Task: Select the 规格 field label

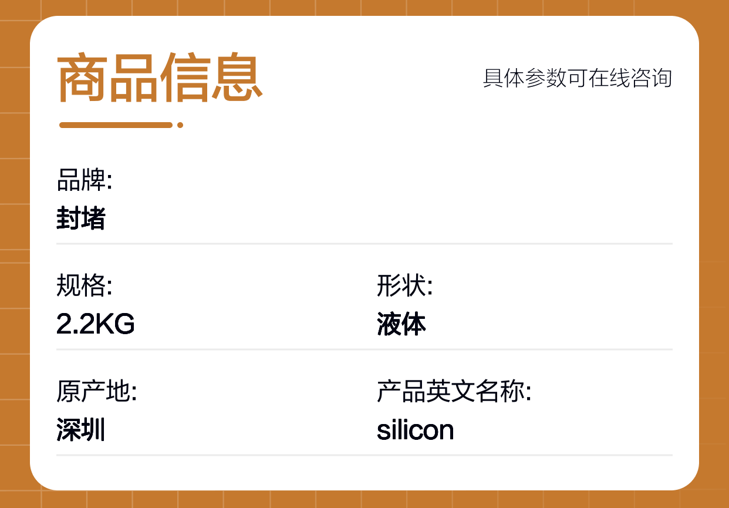Action: pos(85,286)
